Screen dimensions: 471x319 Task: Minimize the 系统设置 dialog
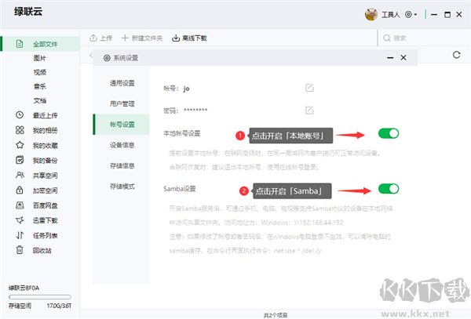(x=390, y=57)
